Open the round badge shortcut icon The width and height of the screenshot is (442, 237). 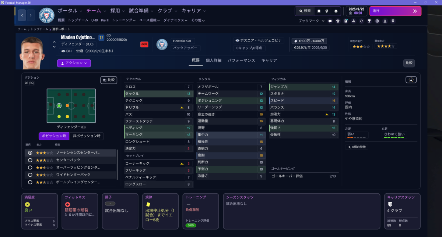(x=377, y=21)
